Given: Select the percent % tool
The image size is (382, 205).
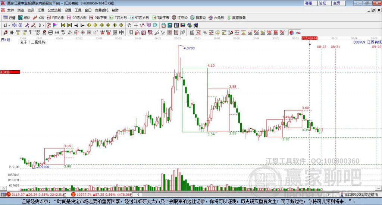Looking at the screenshot, I should coord(205,32).
